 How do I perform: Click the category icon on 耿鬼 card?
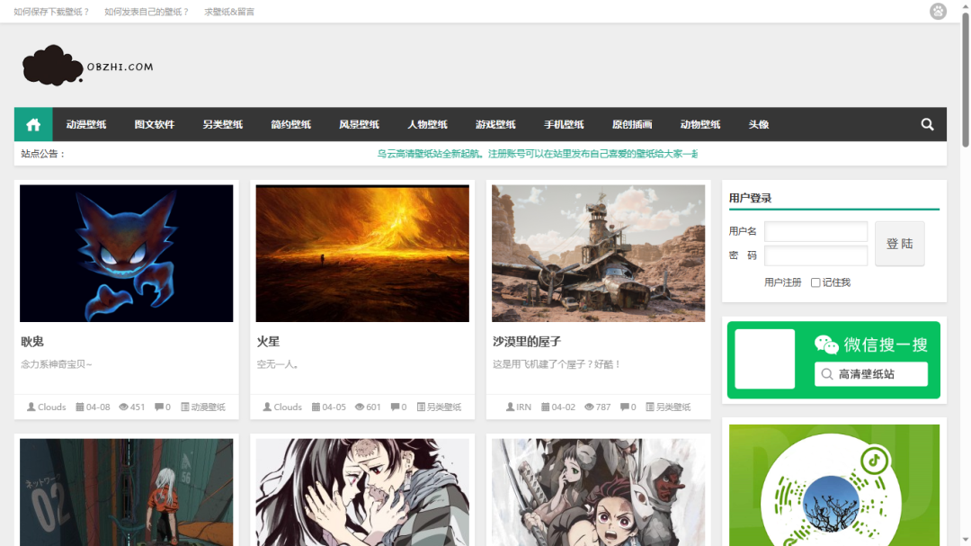tap(184, 407)
